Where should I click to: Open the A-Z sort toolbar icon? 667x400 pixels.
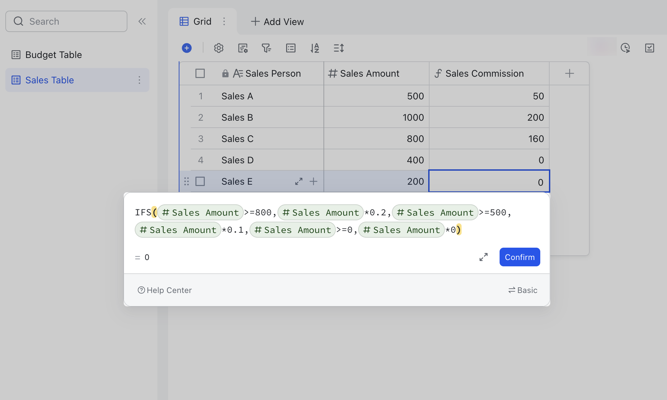point(315,48)
